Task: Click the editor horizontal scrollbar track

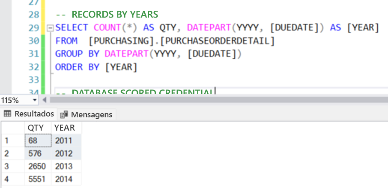Action: (219, 100)
